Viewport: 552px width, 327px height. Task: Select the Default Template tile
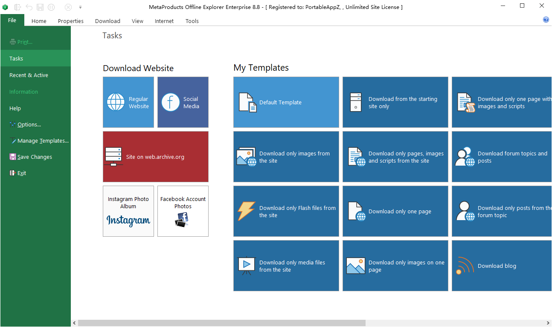pyautogui.click(x=286, y=102)
